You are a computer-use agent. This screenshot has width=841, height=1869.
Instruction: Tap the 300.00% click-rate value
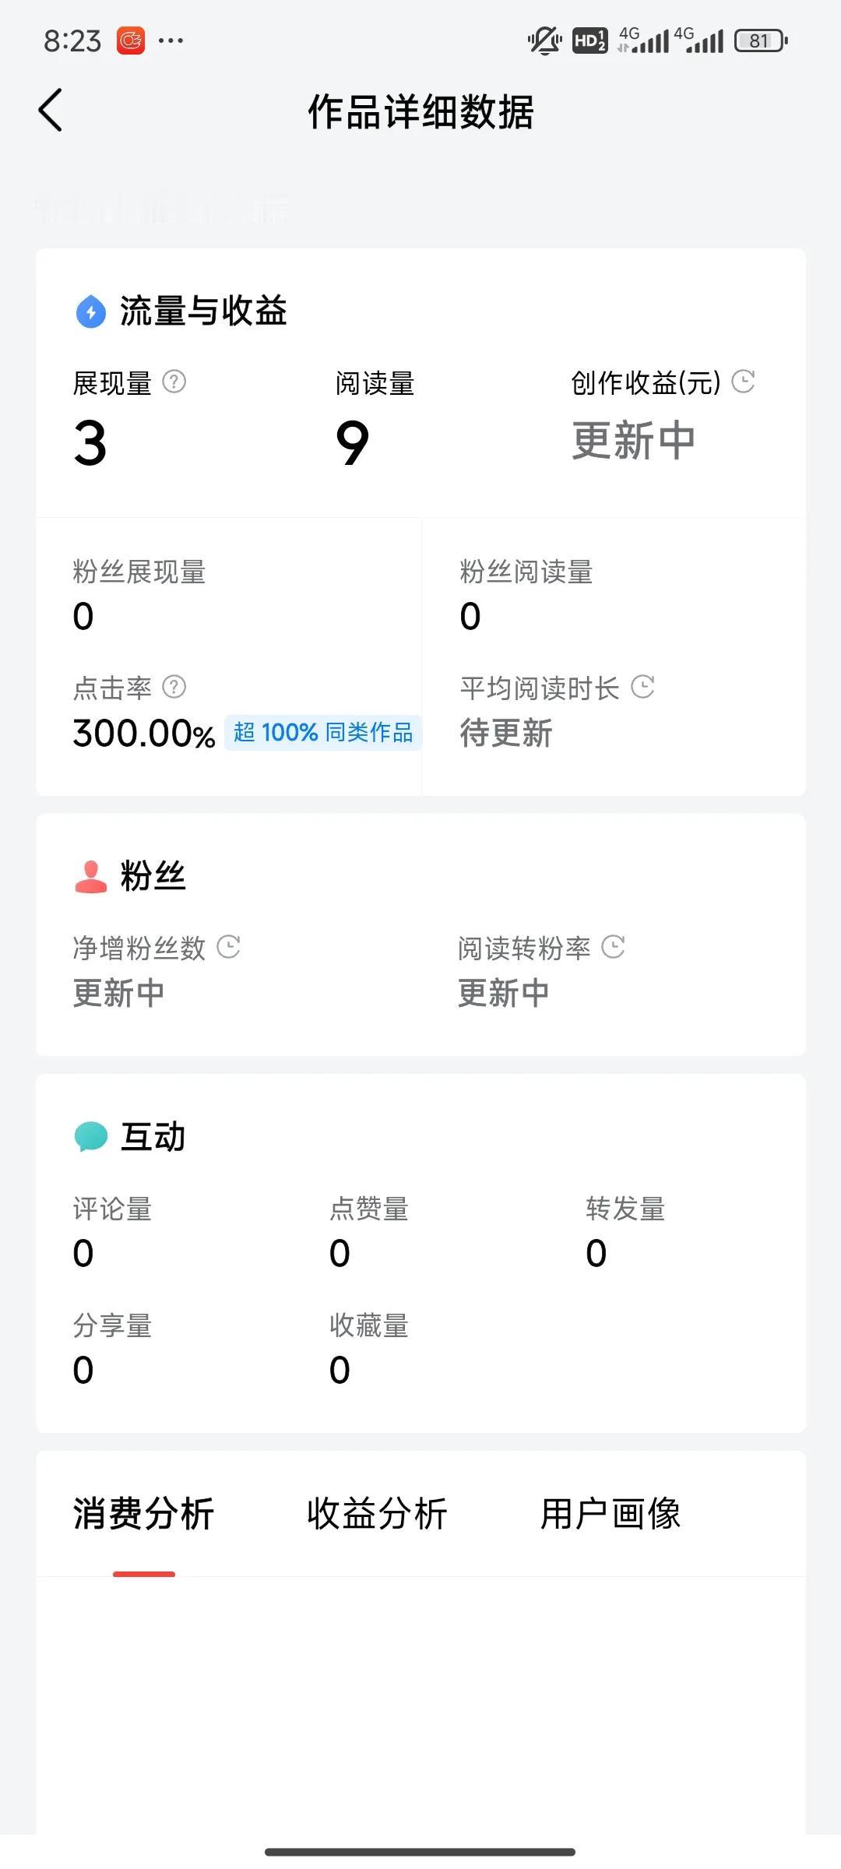[144, 734]
